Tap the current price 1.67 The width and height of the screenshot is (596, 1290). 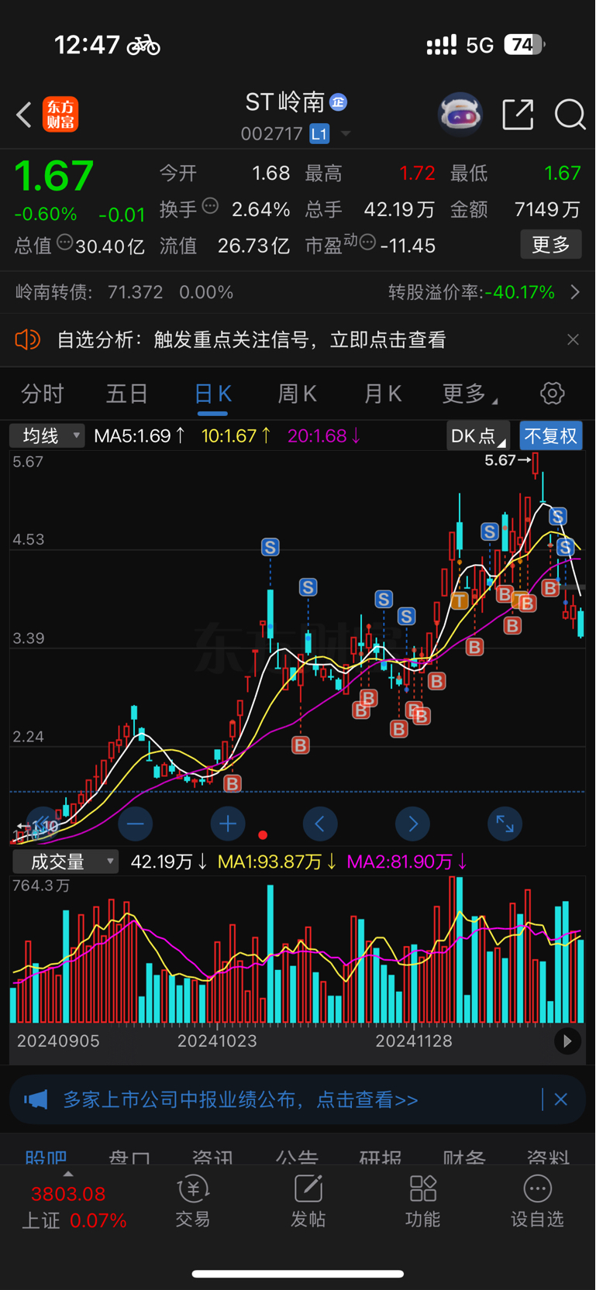pyautogui.click(x=54, y=176)
